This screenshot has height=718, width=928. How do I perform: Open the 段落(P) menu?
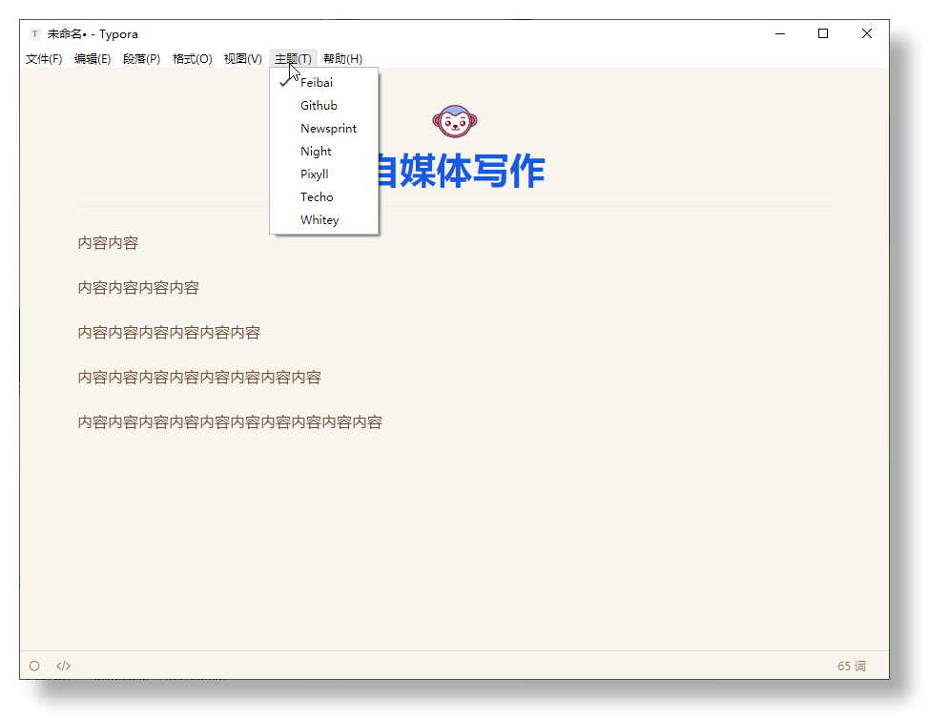point(141,59)
